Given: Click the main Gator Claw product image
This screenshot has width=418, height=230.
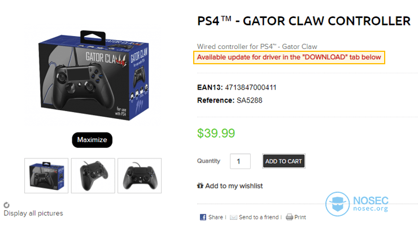Looking at the screenshot, I should click(x=94, y=75).
